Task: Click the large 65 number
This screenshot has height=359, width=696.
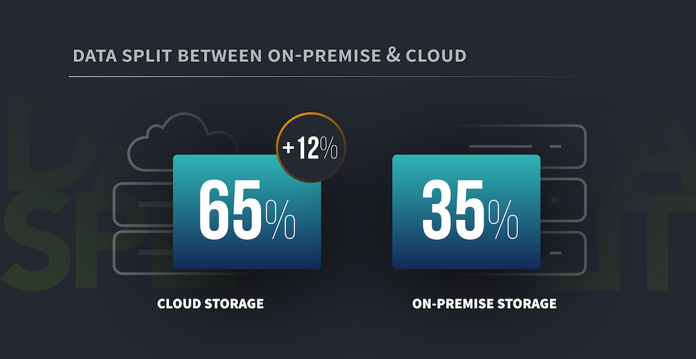Action: pyautogui.click(x=230, y=210)
